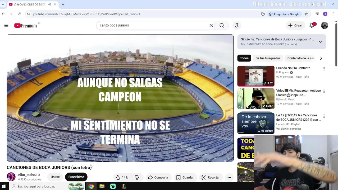Open LA 12 Boca Juniors playlist thumbnail
Viewport: 338px width, 190px height.
click(x=256, y=123)
